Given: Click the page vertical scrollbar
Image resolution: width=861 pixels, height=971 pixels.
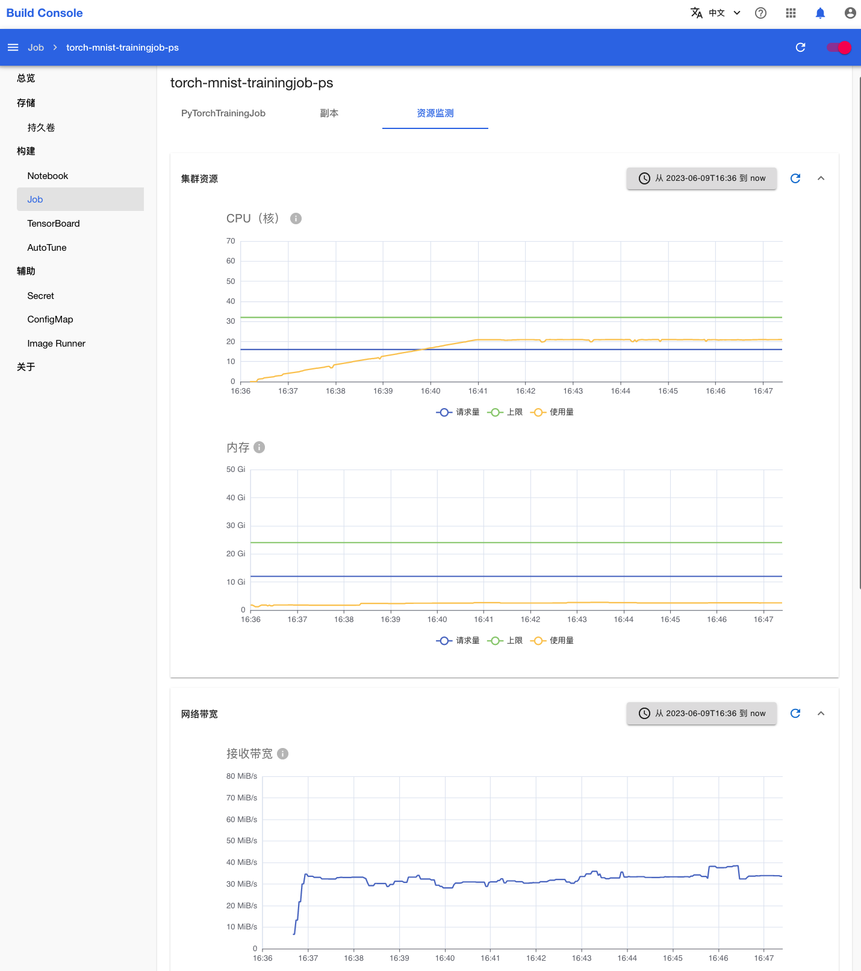Looking at the screenshot, I should [x=859, y=332].
